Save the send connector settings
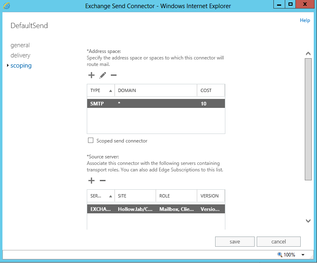The image size is (317, 263). (235, 241)
